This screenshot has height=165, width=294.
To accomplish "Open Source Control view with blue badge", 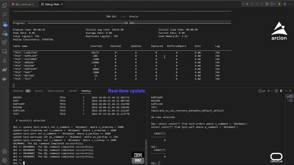I will [x=5, y=24].
